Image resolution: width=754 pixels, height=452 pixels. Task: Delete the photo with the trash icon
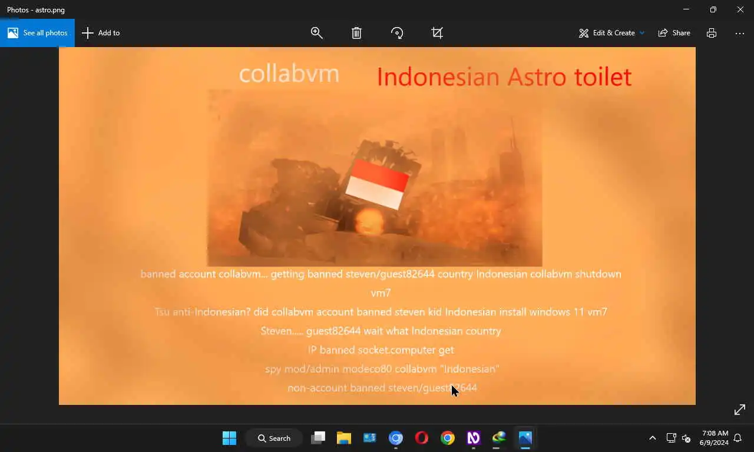(356, 33)
